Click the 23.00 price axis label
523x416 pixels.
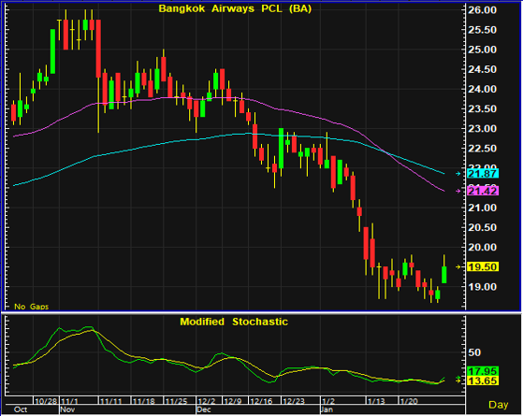[x=483, y=129]
